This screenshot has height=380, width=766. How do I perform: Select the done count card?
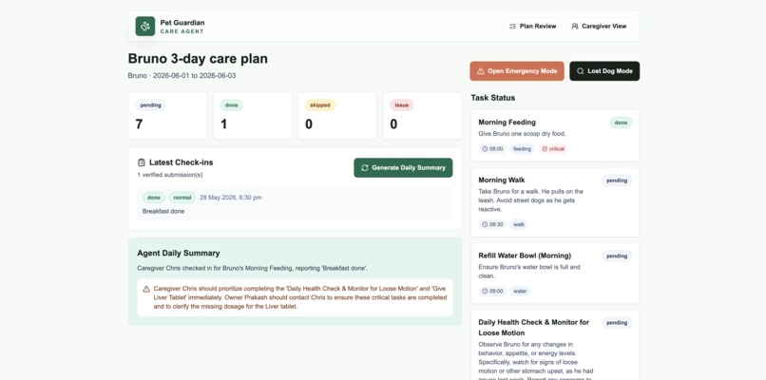coord(253,116)
